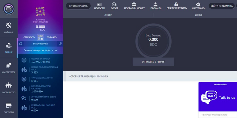Screen dimensions: 237x118
Task: Open the Конструктор section in sidebar
Action: (9, 68)
